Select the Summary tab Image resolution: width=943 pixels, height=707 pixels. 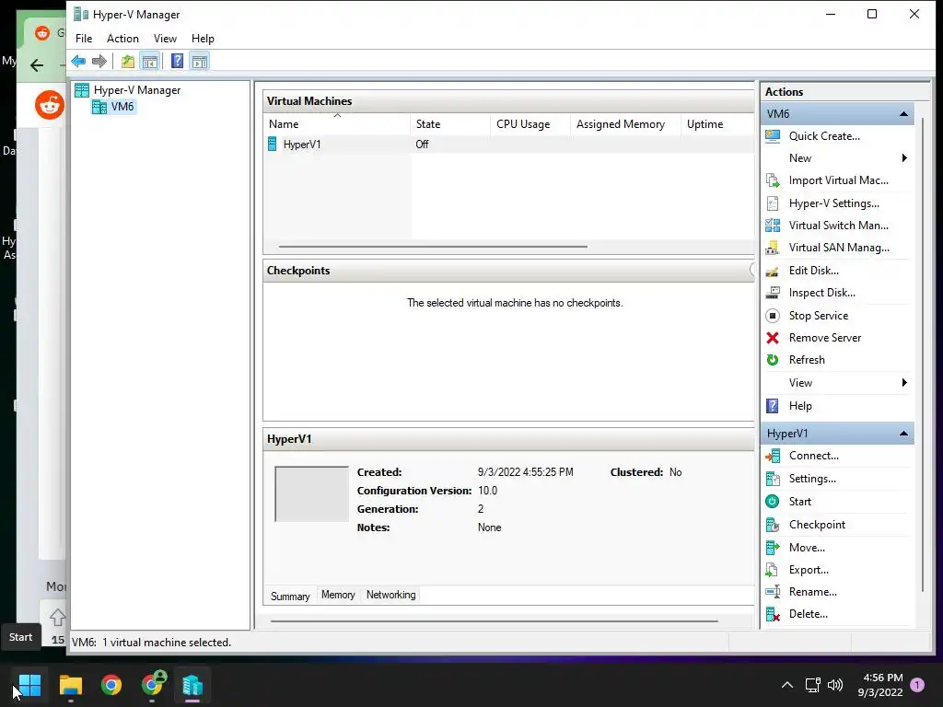(x=290, y=596)
